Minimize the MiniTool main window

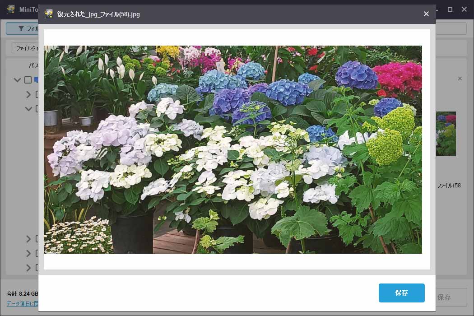coord(437,9)
